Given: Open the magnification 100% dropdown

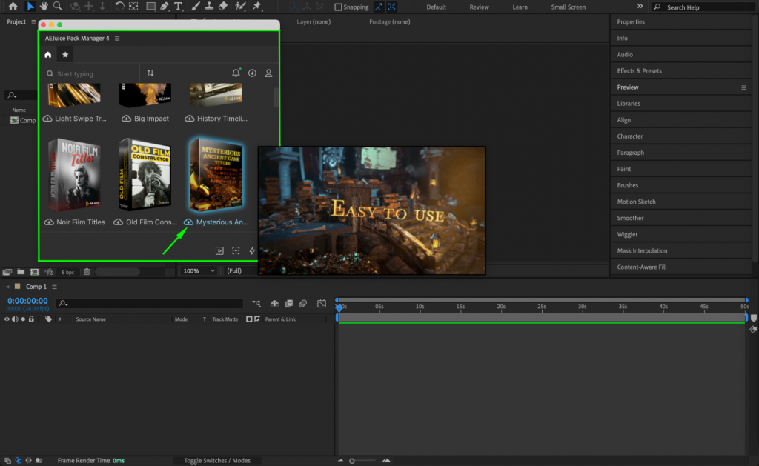Looking at the screenshot, I should click(198, 270).
